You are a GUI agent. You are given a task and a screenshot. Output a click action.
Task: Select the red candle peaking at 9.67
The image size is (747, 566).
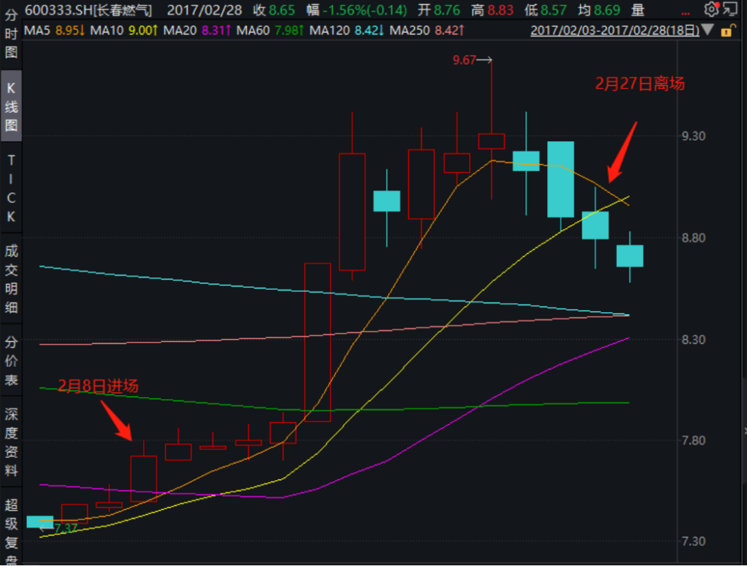(492, 141)
